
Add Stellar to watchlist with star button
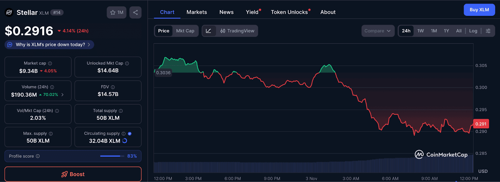pos(117,12)
